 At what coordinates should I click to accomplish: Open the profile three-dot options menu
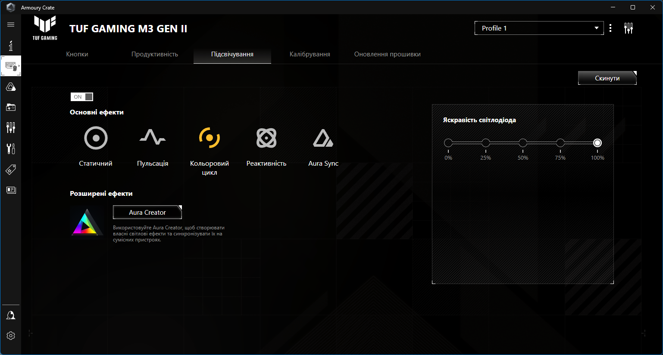(x=610, y=28)
